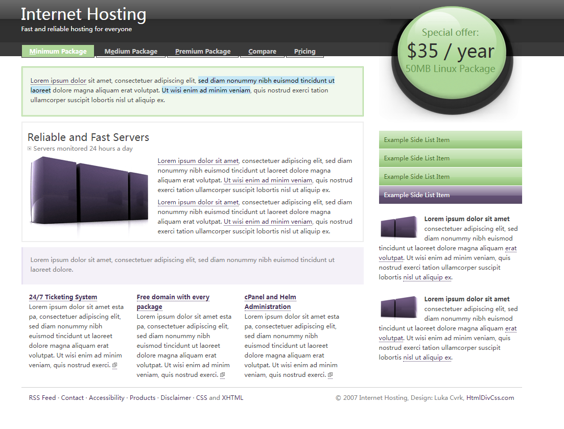This screenshot has height=429, width=564.
Task: Click the small icon beside 'Servers monitored' subtitle
Action: pos(30,149)
